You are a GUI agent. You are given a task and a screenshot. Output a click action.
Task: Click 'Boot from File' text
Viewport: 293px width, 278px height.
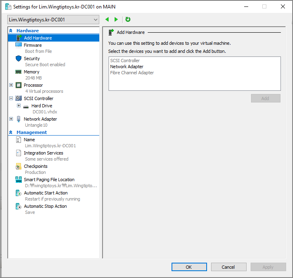point(38,51)
